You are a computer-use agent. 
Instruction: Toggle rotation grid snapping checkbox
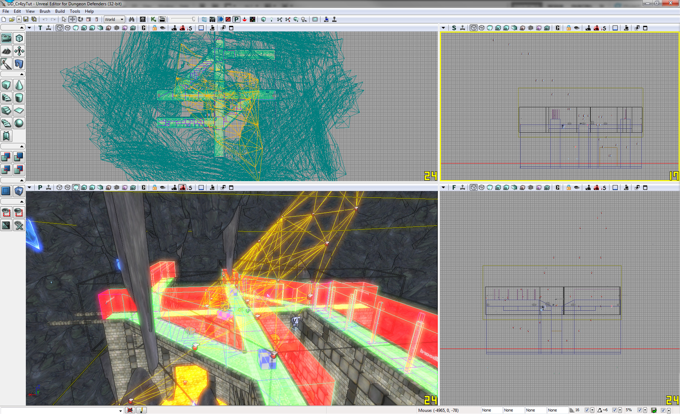point(614,410)
